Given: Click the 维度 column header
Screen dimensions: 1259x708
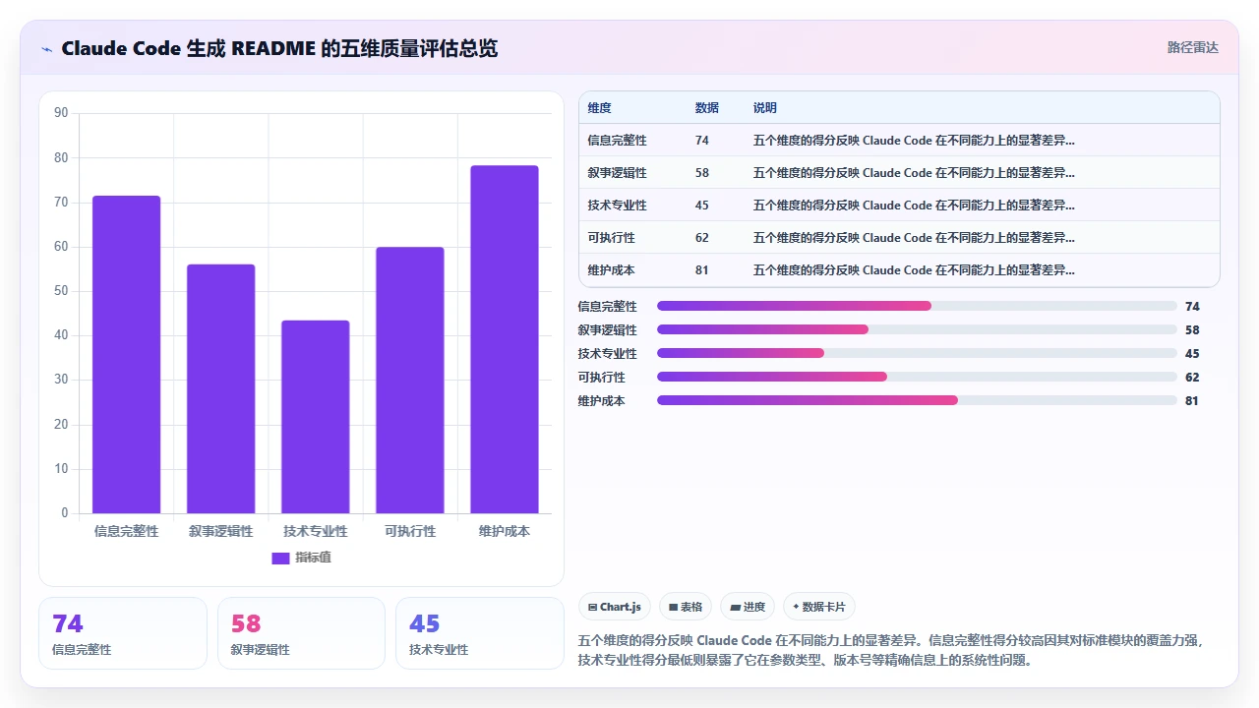Looking at the screenshot, I should (x=599, y=107).
